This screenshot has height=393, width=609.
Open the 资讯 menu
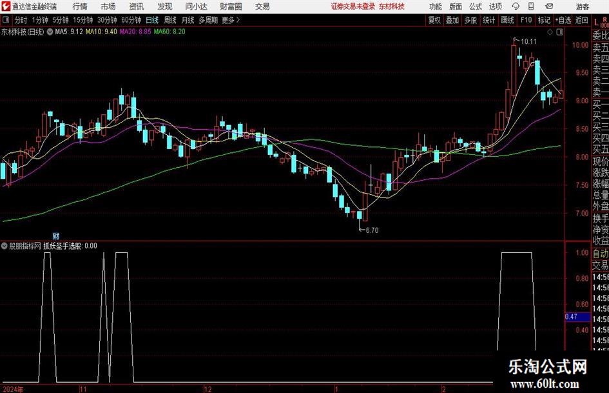point(137,6)
